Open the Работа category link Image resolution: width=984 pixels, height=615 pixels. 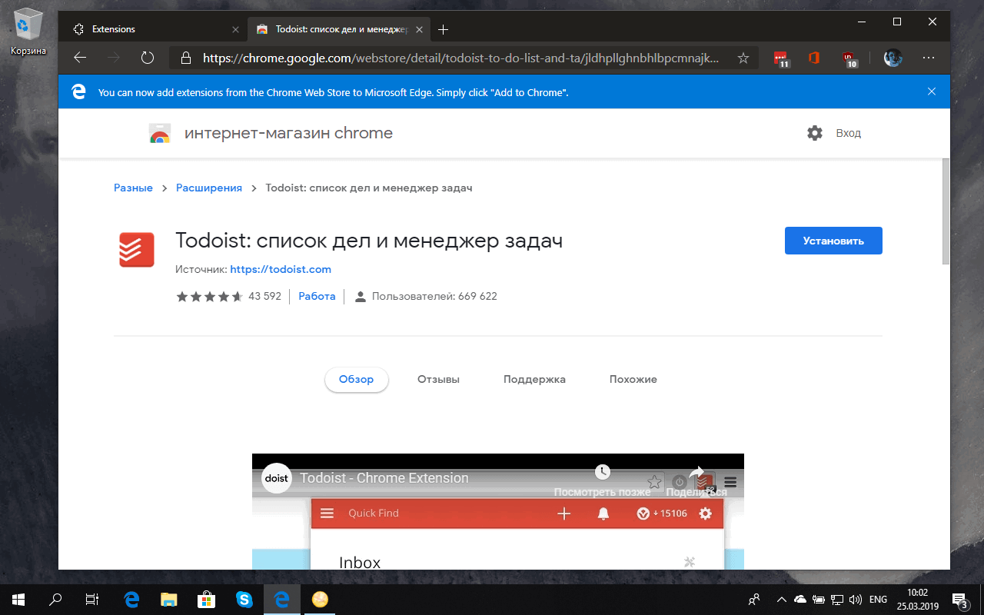(317, 296)
